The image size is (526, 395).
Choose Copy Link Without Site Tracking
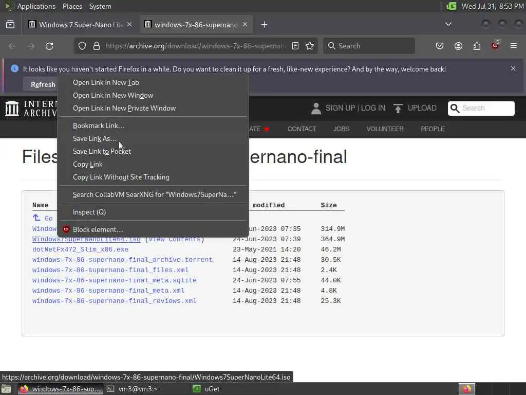pos(153,177)
